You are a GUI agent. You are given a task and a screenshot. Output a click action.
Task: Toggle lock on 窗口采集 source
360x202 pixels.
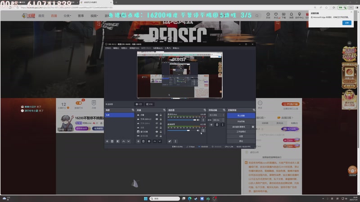point(161,132)
